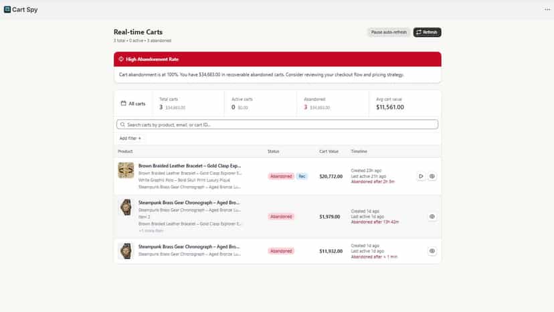Click the Status column header

click(x=274, y=151)
